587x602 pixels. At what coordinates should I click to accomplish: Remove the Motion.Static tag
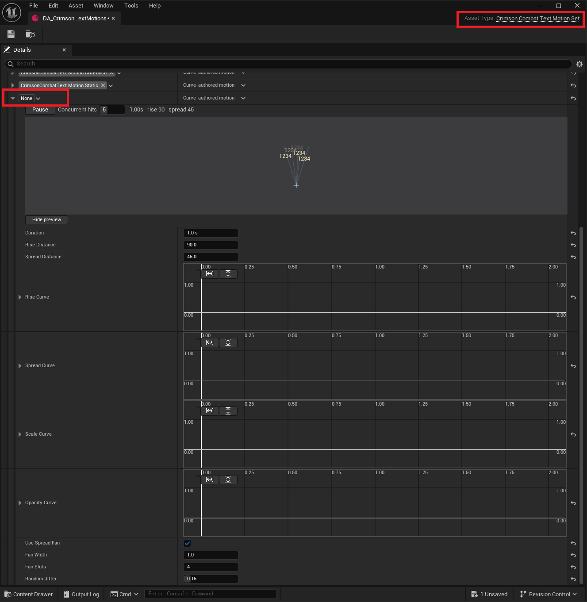pyautogui.click(x=103, y=85)
